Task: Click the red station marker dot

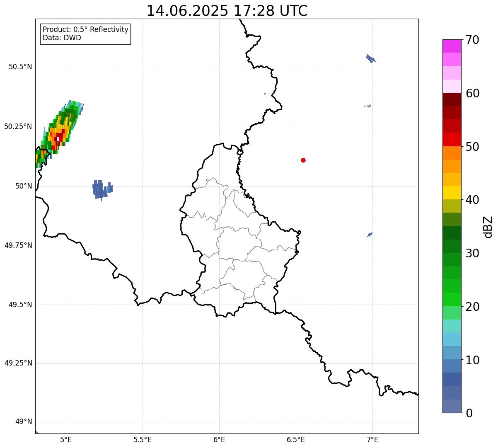Action: pyautogui.click(x=303, y=160)
